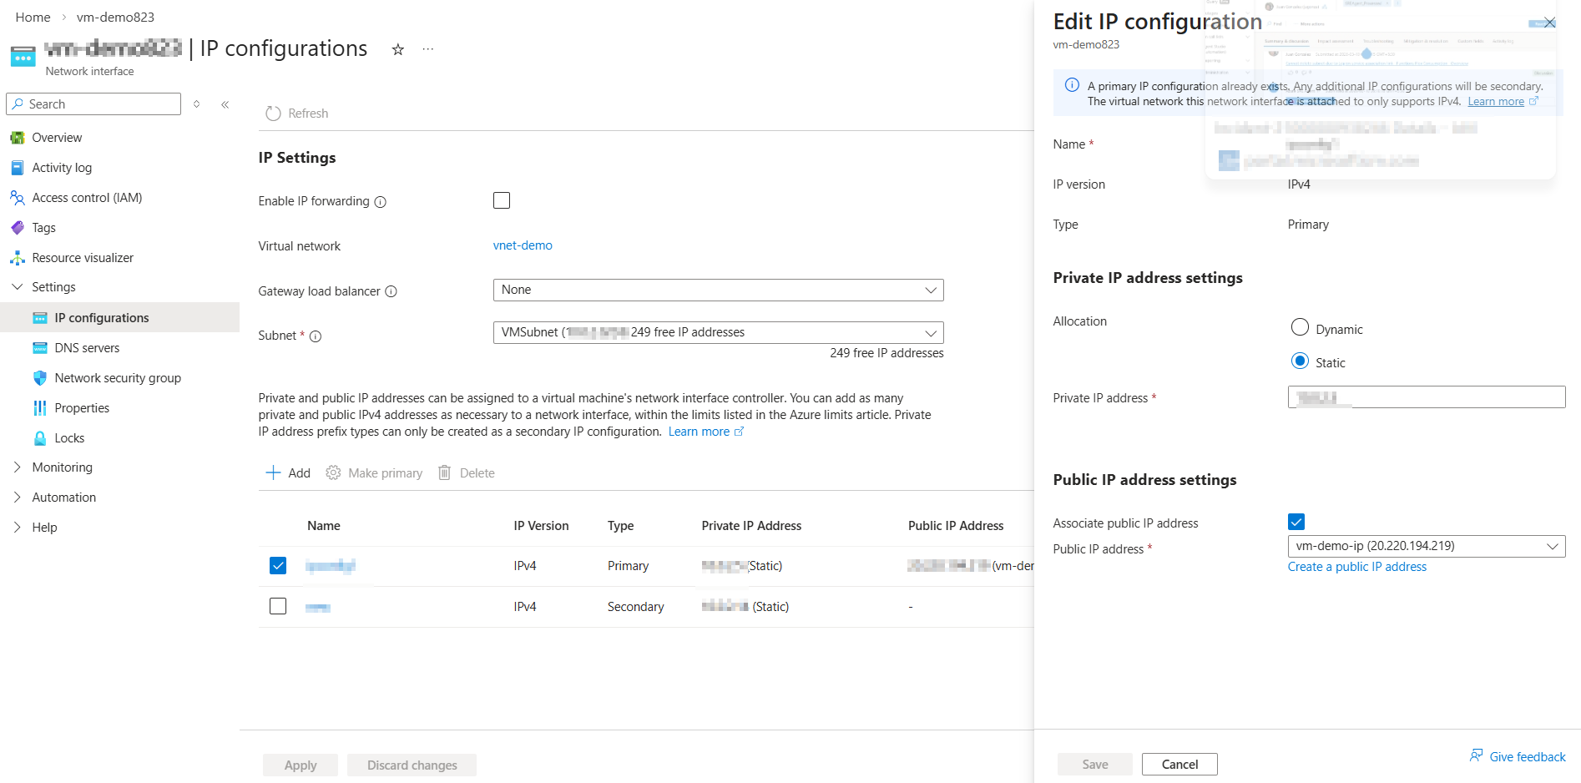Click the Refresh circular arrow icon

pos(273,114)
